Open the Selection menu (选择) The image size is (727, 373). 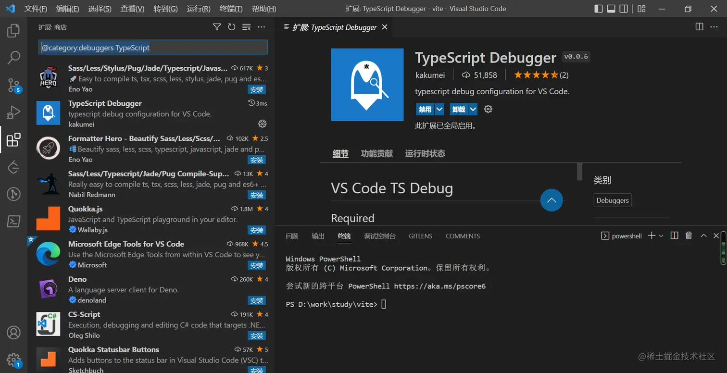(x=100, y=9)
